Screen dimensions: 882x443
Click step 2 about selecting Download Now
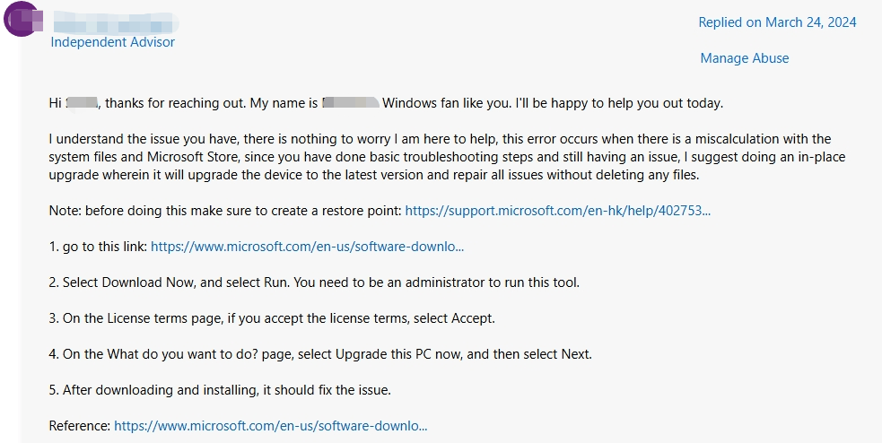[x=314, y=282]
